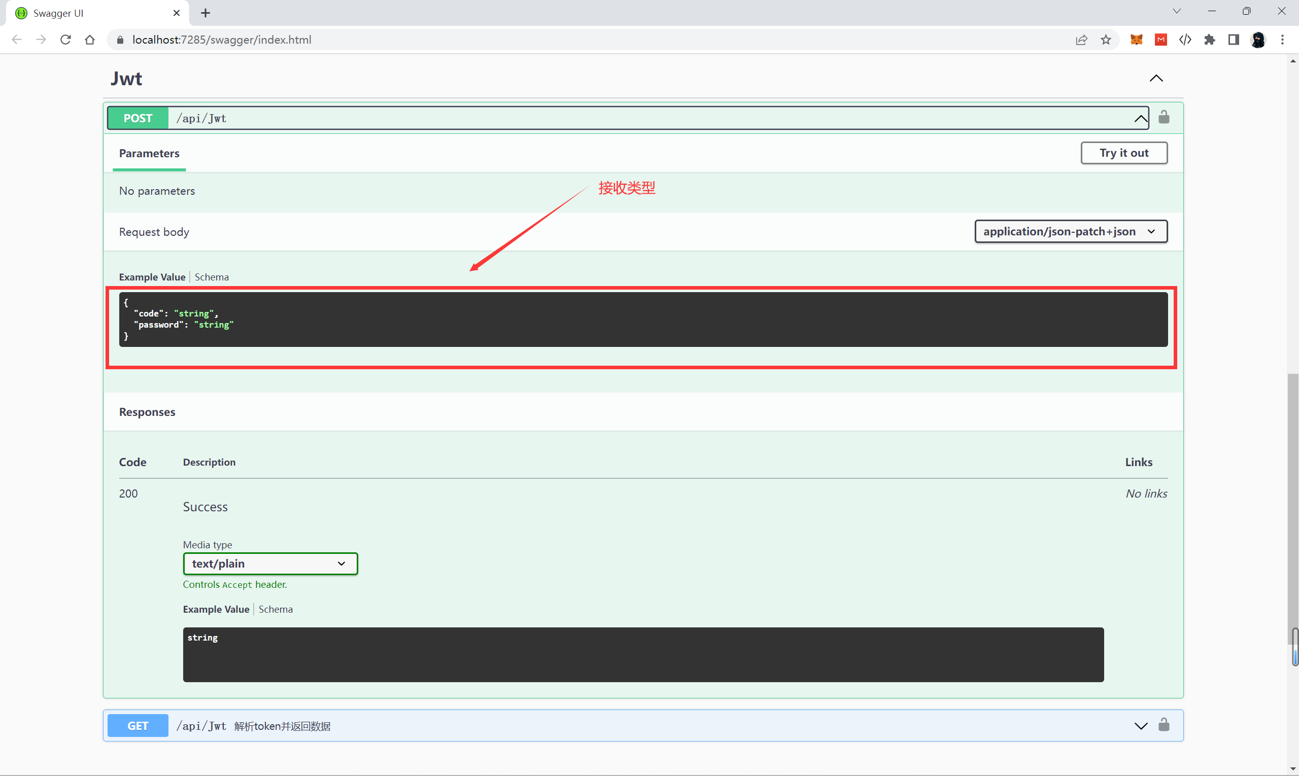Click the GET endpoint lock authorization icon
This screenshot has width=1299, height=776.
pos(1164,725)
